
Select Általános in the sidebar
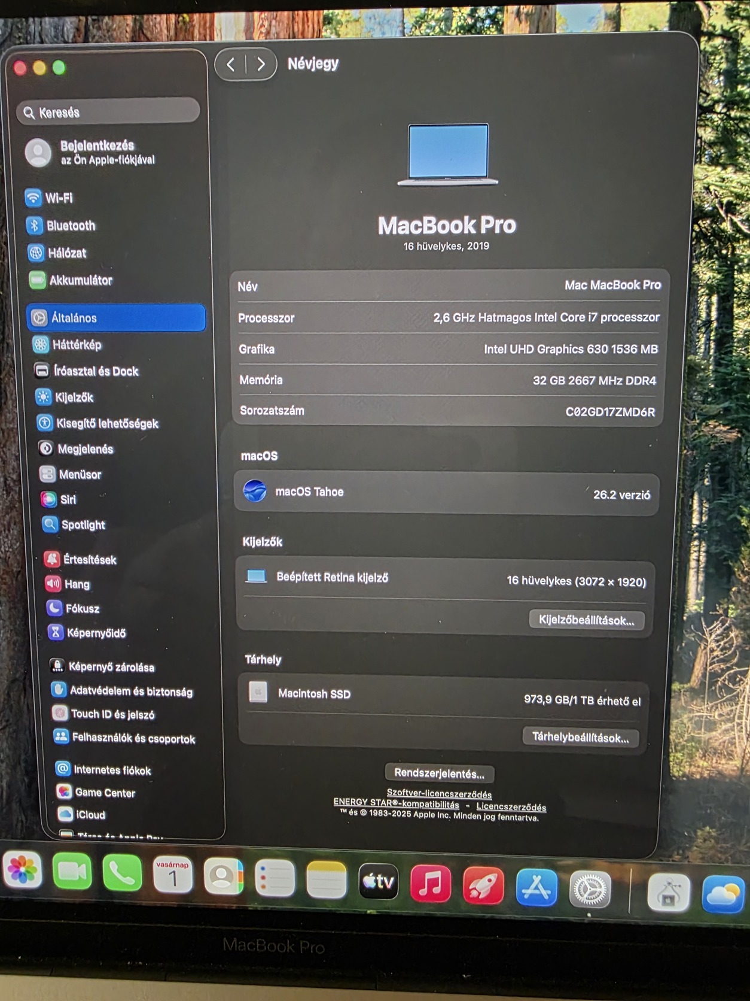pos(116,318)
